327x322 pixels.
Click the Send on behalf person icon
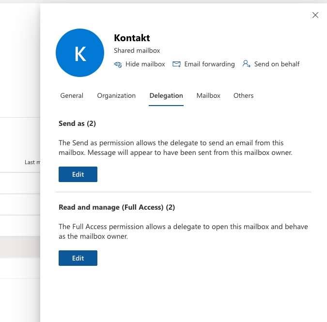tap(246, 64)
